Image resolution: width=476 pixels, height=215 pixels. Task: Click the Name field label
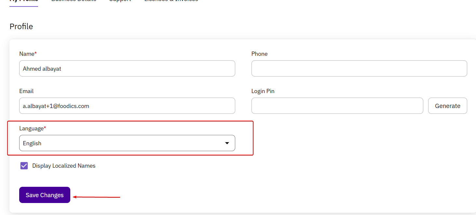click(x=27, y=54)
